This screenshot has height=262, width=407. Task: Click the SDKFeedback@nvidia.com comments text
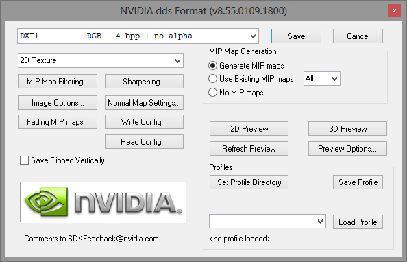coord(91,239)
